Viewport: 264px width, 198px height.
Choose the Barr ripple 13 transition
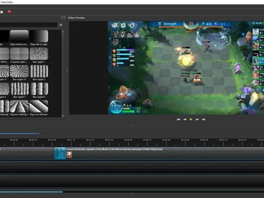(x=19, y=73)
